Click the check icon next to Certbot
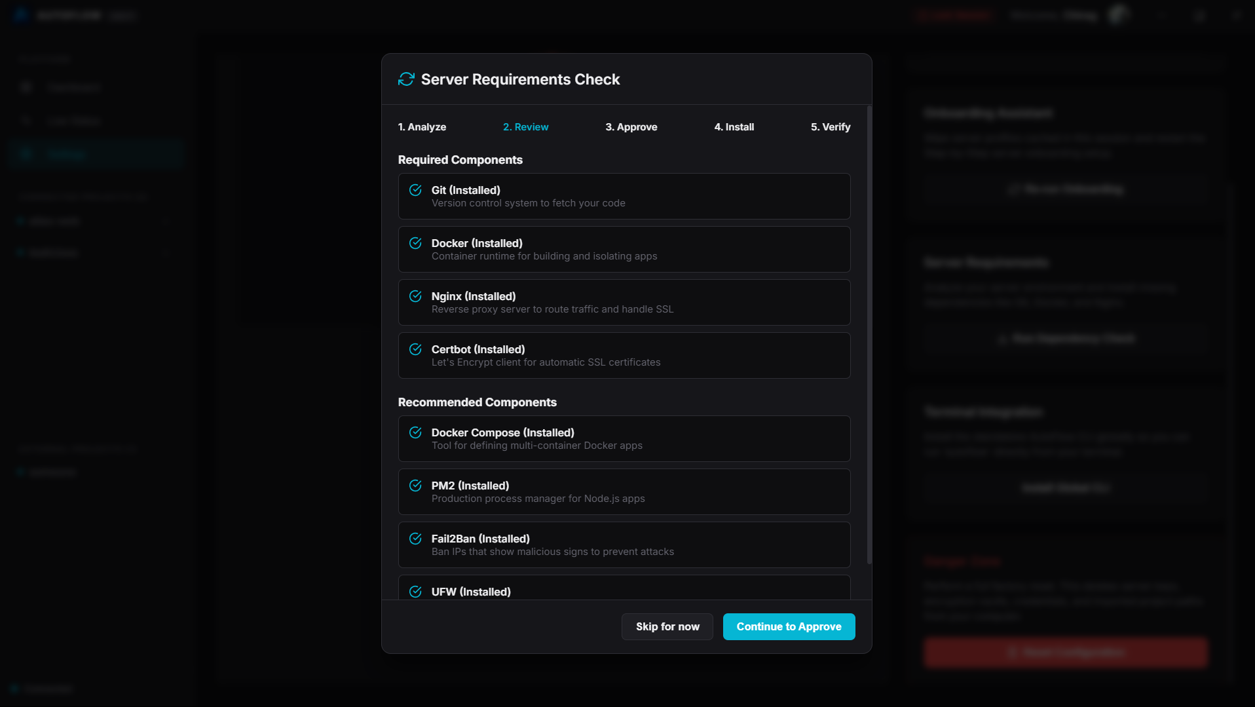This screenshot has height=707, width=1255. point(415,349)
